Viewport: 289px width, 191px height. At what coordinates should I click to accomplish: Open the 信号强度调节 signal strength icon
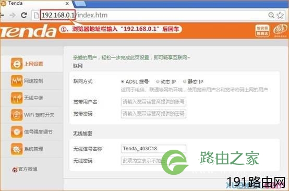(x=17, y=132)
